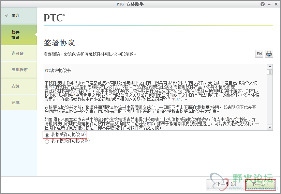Click the PTC客户协议书 heading text

58,70
